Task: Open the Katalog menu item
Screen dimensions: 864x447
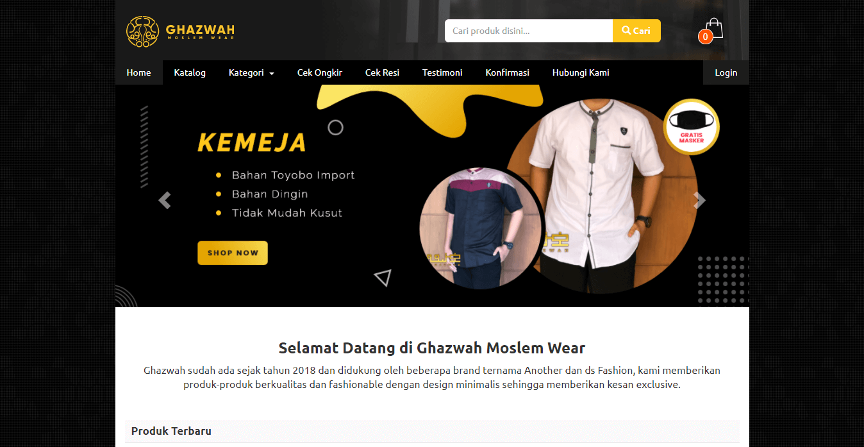Action: coord(190,72)
